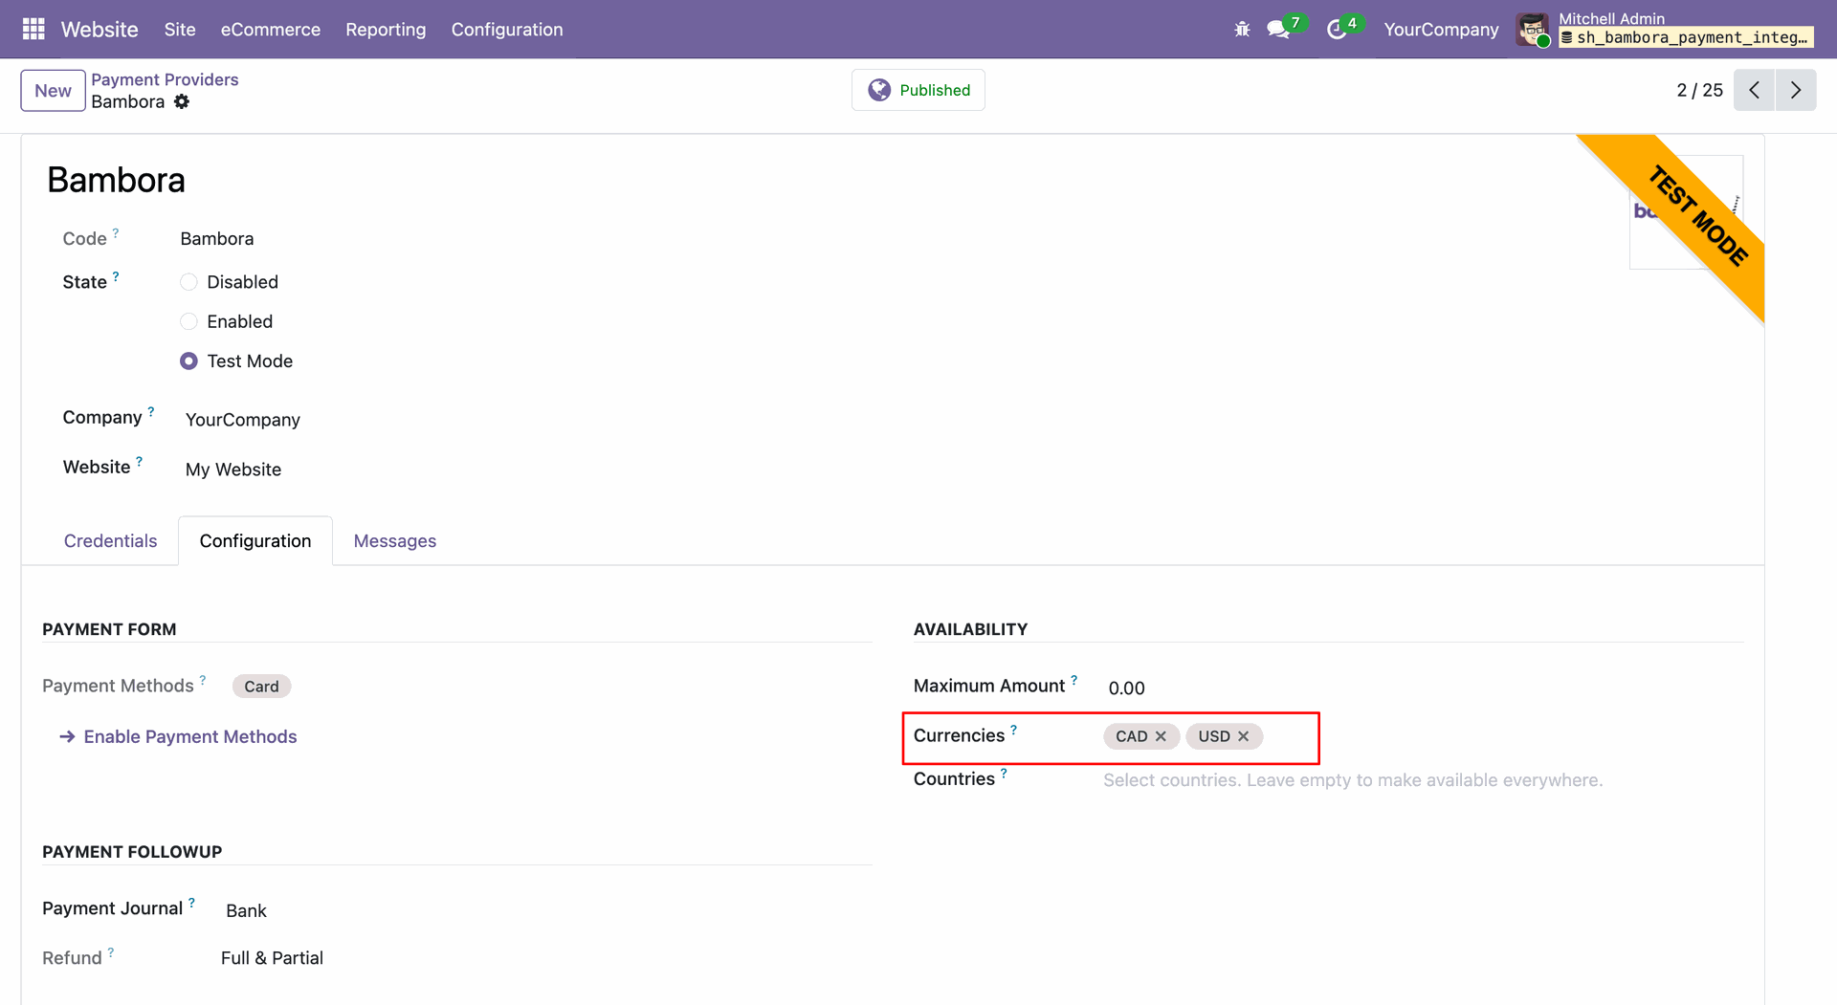Screen dimensions: 1837x1005
Task: Open the apps grid menu
Action: click(x=33, y=30)
